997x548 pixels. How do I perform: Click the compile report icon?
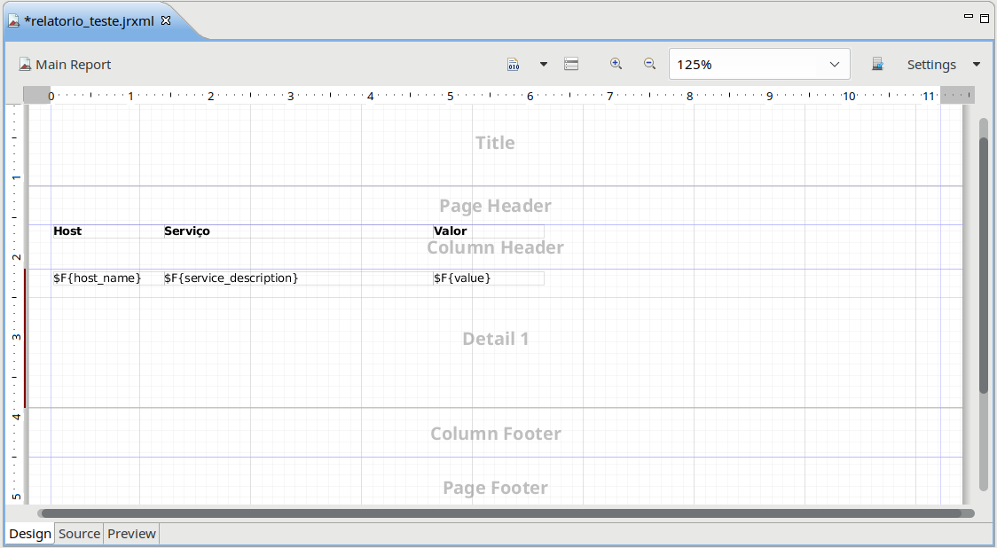coord(513,65)
